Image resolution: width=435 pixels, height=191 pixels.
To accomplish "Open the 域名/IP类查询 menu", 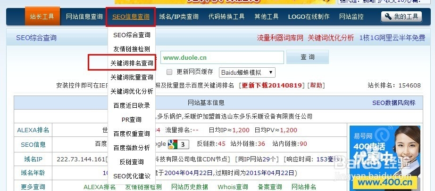I will [x=179, y=16].
